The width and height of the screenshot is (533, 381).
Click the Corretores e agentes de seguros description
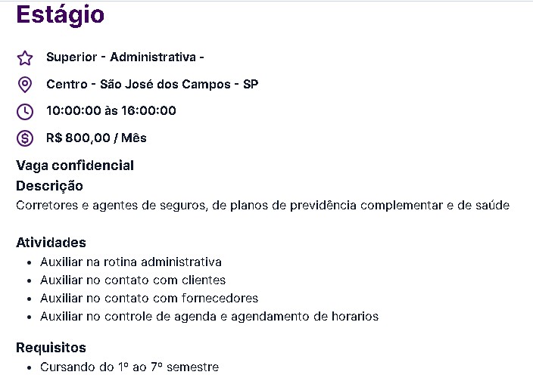coord(262,205)
